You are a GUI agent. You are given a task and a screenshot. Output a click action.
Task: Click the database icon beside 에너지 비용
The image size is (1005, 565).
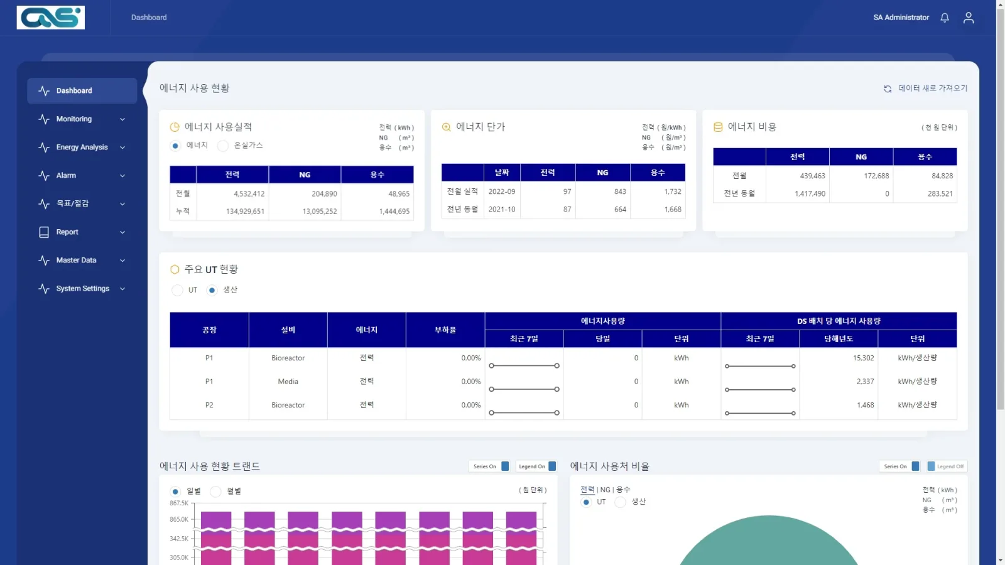718,127
